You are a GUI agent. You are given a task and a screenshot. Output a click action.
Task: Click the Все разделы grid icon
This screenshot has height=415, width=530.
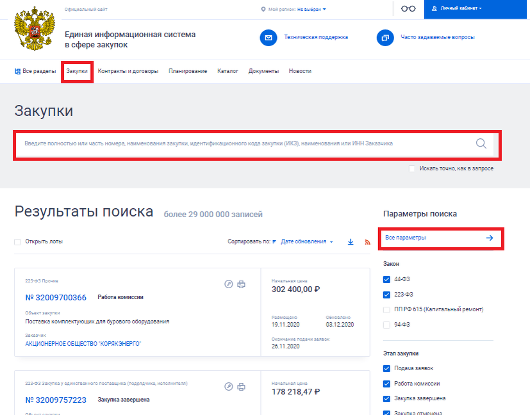click(x=17, y=71)
